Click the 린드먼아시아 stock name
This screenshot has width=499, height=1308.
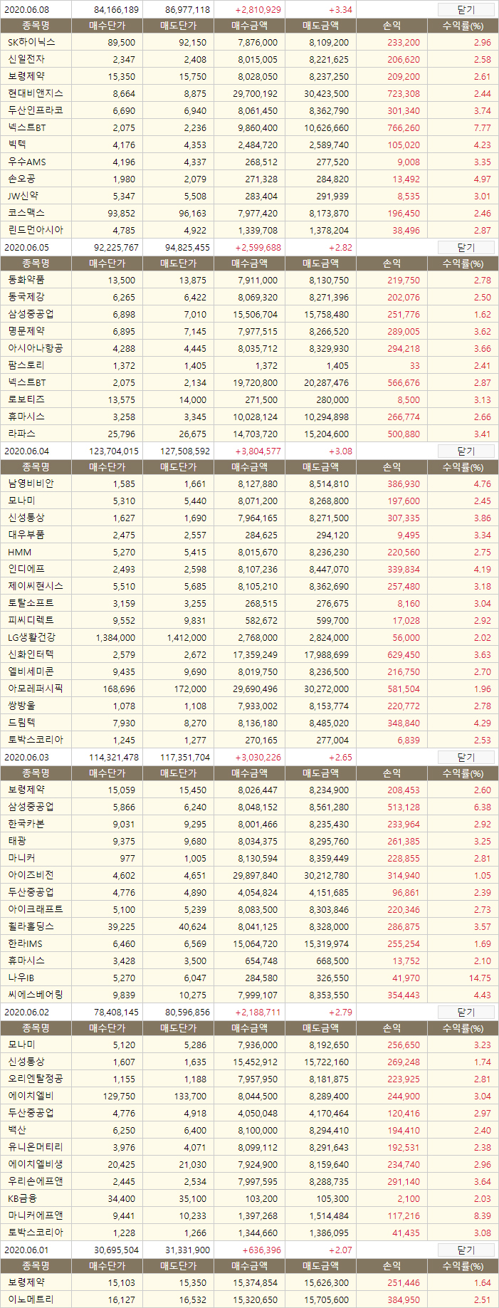pos(36,230)
